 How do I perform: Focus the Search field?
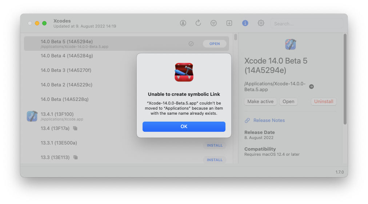pyautogui.click(x=307, y=24)
